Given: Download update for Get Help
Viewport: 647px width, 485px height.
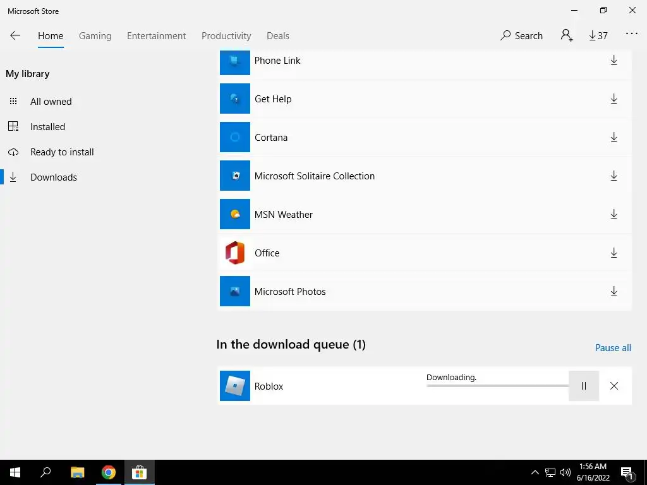Looking at the screenshot, I should (x=614, y=99).
